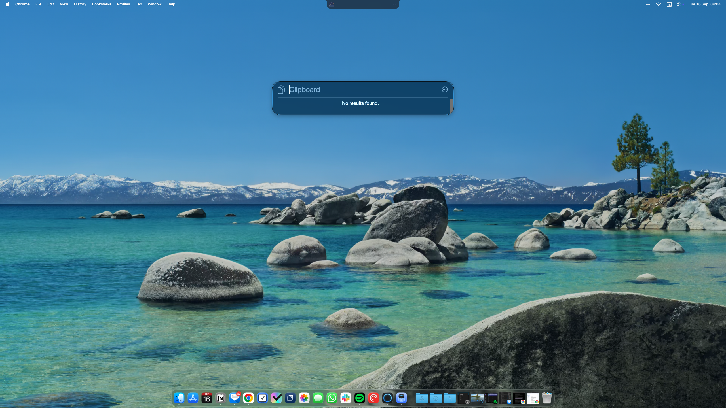Launch Slack from the Dock
Image resolution: width=726 pixels, height=408 pixels.
coord(345,398)
